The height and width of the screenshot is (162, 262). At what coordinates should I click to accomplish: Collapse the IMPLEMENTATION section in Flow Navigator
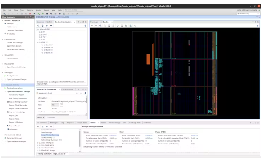[x=3, y=85]
